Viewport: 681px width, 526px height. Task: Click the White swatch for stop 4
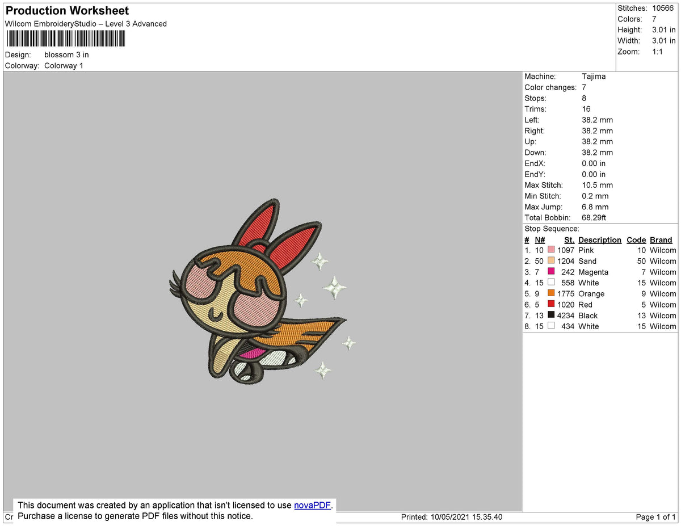[x=550, y=282]
